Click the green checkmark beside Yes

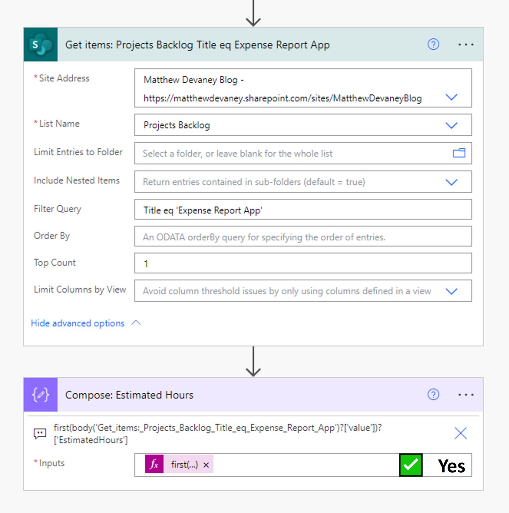coord(411,464)
